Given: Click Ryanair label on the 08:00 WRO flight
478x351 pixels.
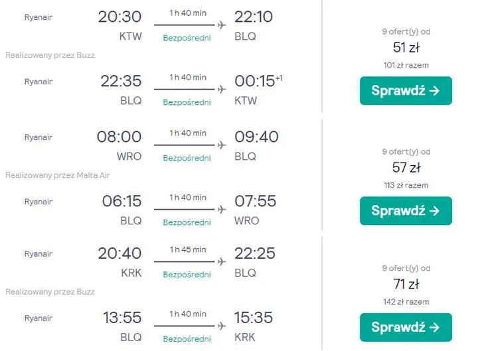Looking at the screenshot, I should click(x=38, y=137).
